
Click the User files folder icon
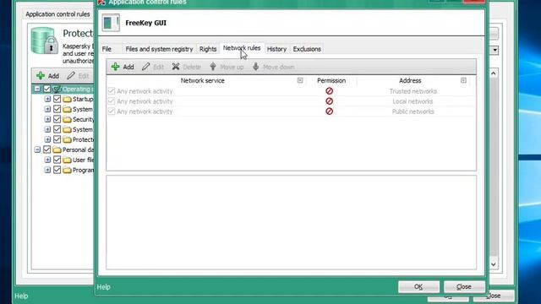tap(68, 160)
